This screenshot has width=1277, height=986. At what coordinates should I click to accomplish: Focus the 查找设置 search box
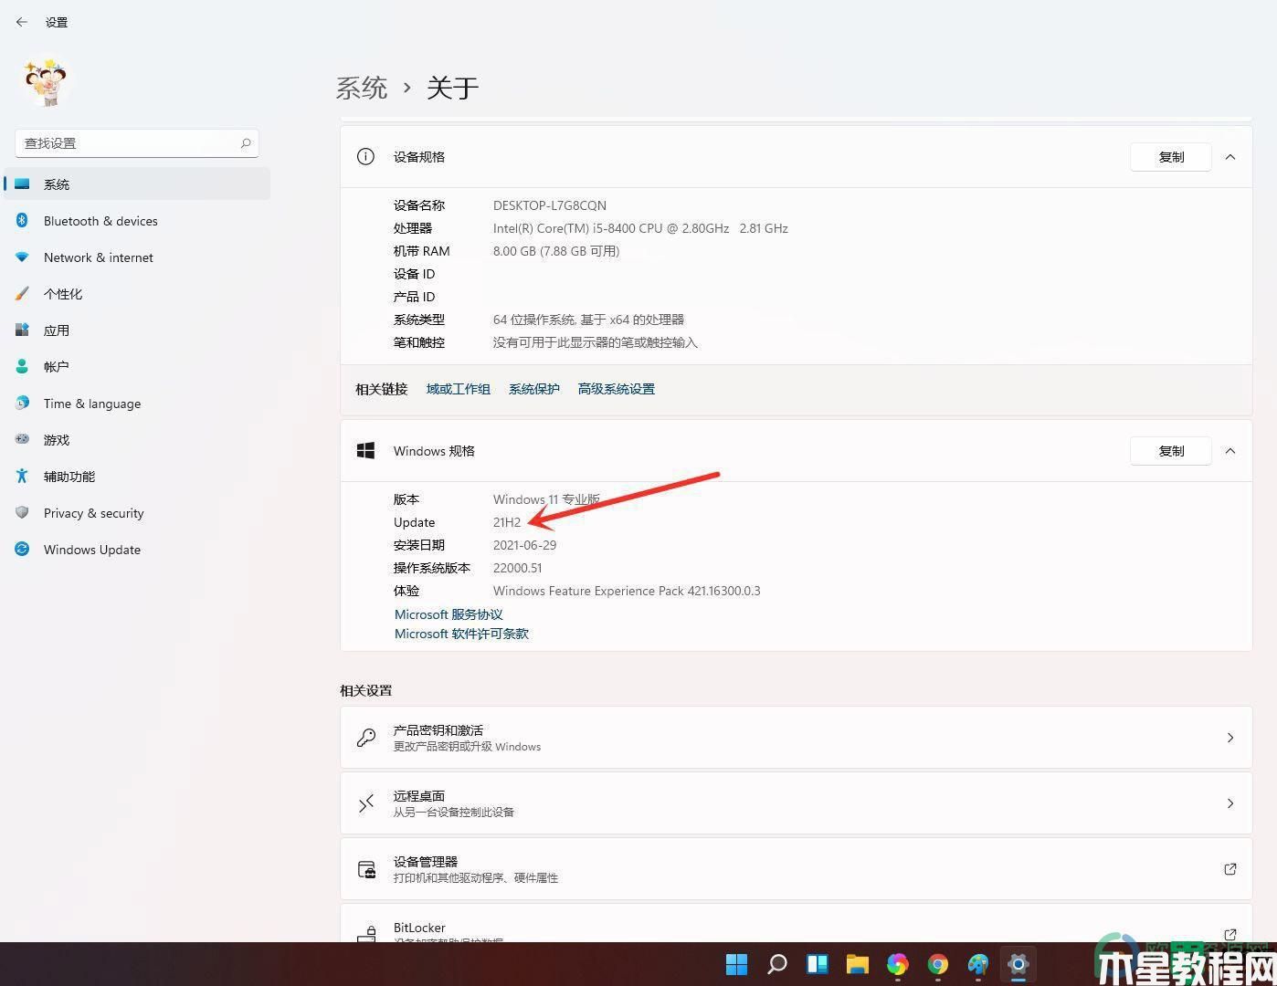point(137,143)
